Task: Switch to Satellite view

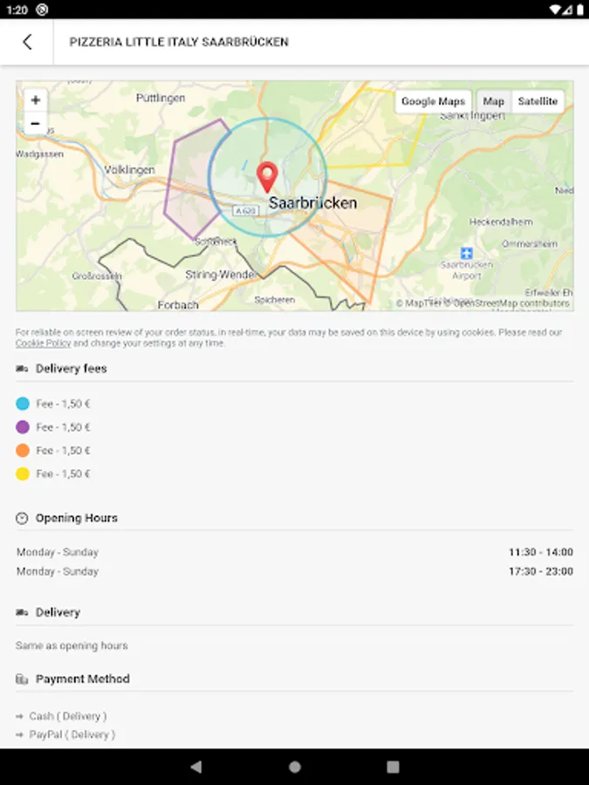Action: (x=538, y=101)
